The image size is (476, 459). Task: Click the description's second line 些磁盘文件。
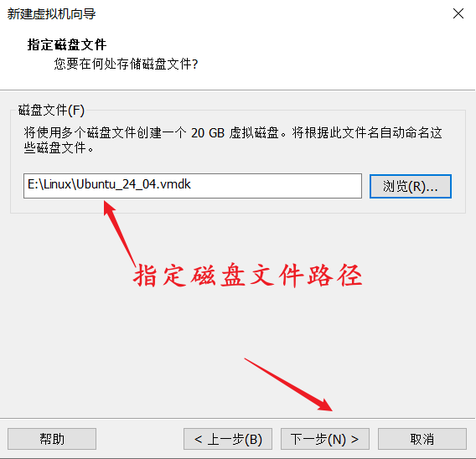pos(59,147)
